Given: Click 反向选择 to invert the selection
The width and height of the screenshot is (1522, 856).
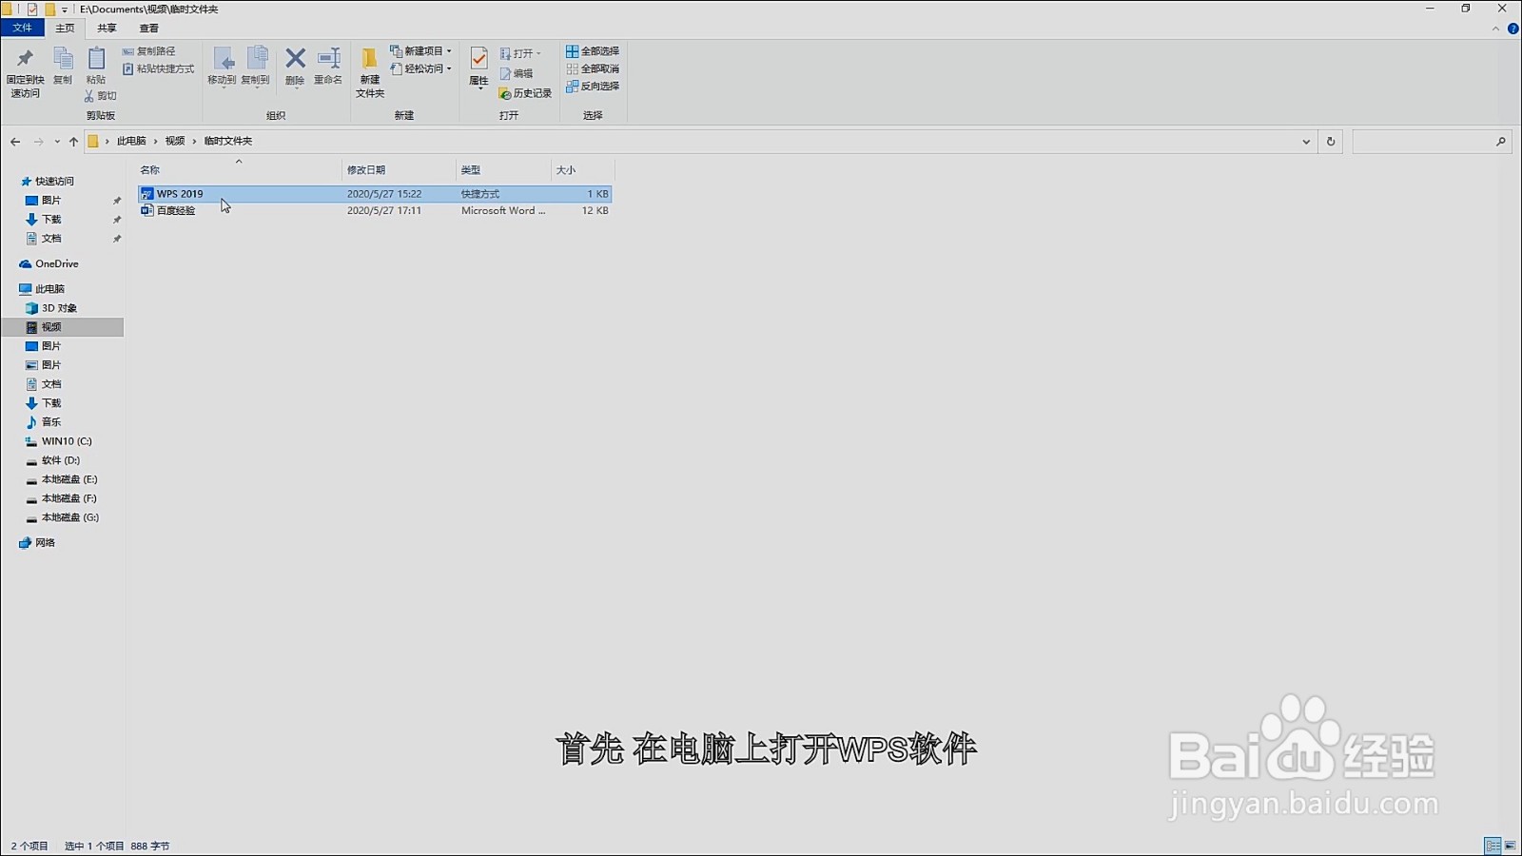Looking at the screenshot, I should pyautogui.click(x=592, y=88).
